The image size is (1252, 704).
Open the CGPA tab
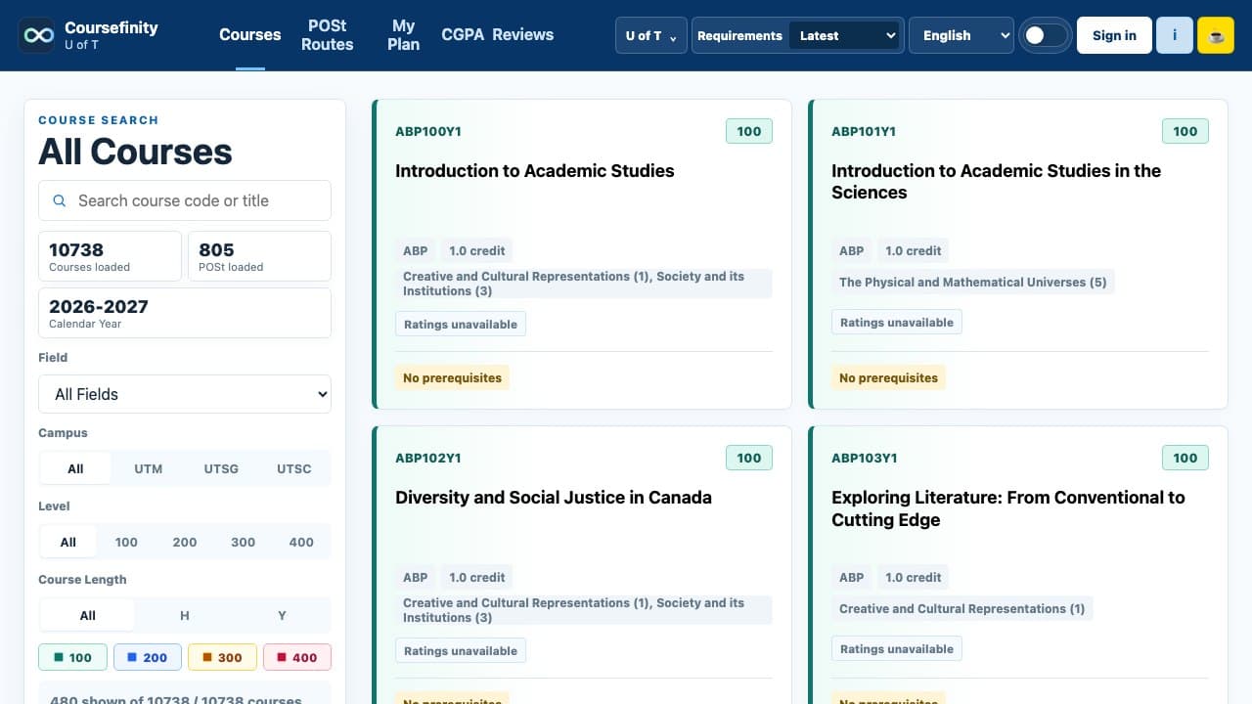pyautogui.click(x=465, y=34)
